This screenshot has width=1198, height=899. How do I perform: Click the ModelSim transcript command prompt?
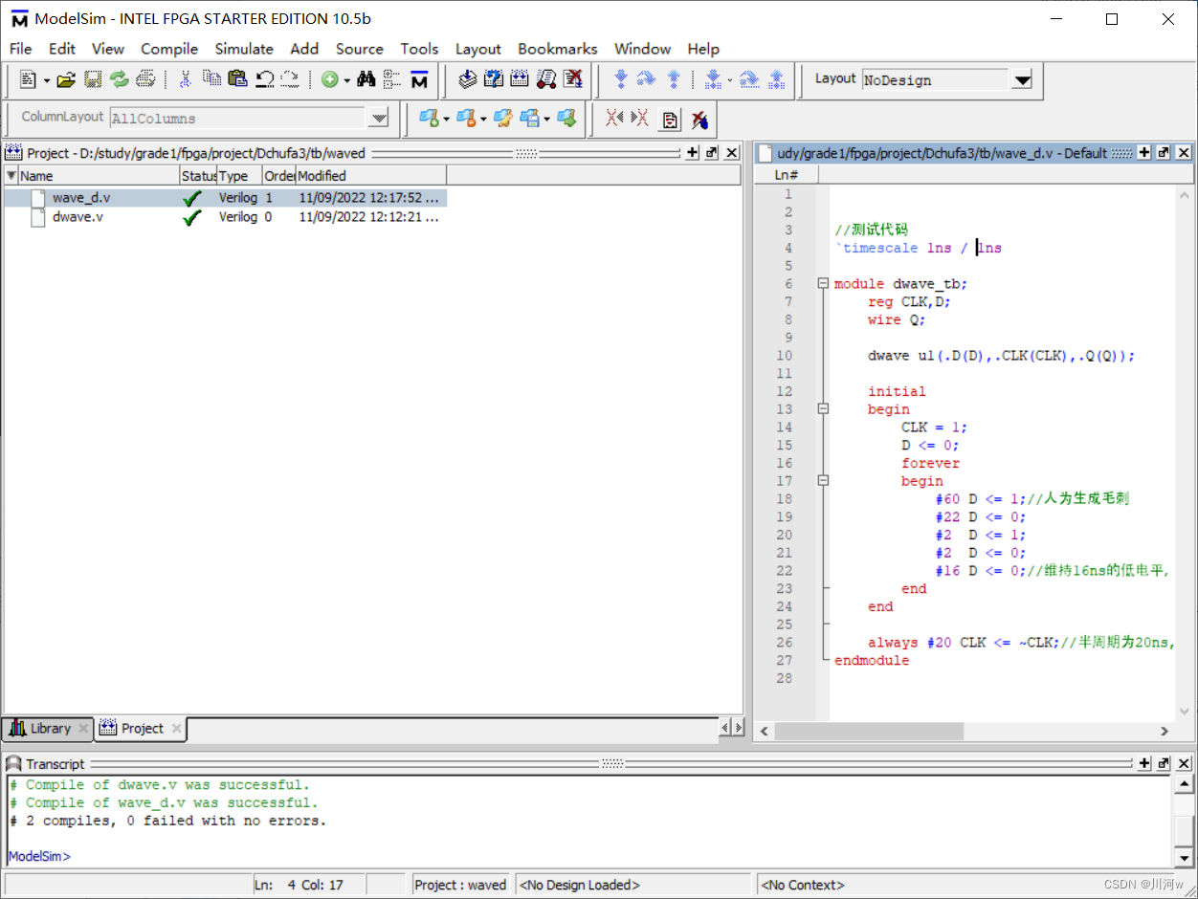[x=39, y=857]
